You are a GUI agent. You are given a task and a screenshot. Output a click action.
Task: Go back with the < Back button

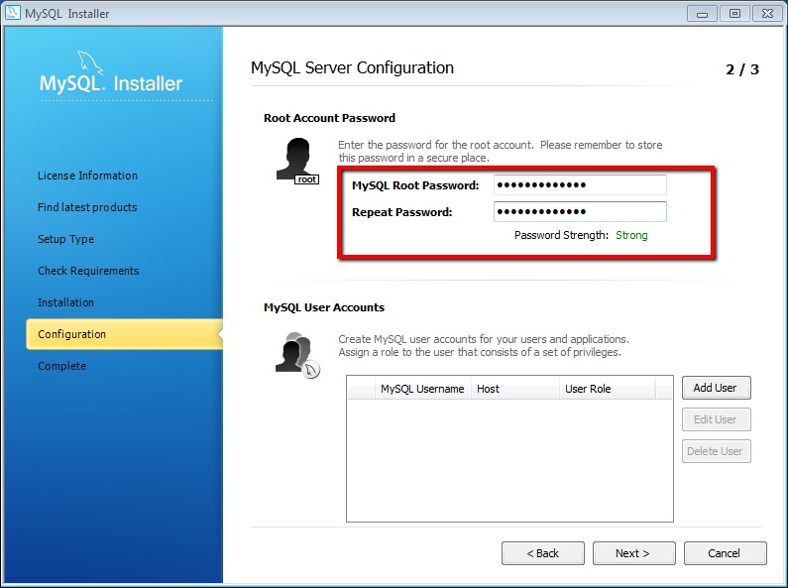543,553
